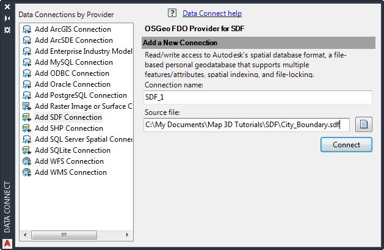Click the SHP connection icon
The height and width of the screenshot is (250, 384).
click(27, 128)
